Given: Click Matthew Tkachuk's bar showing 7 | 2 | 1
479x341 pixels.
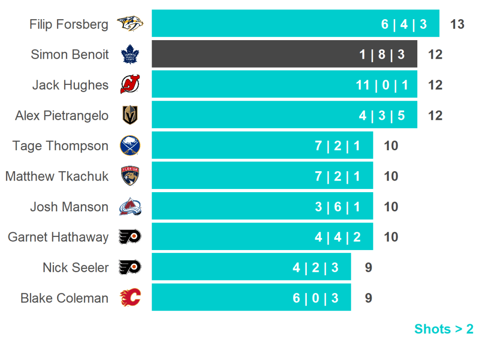Looking at the screenshot, I should (262, 176).
